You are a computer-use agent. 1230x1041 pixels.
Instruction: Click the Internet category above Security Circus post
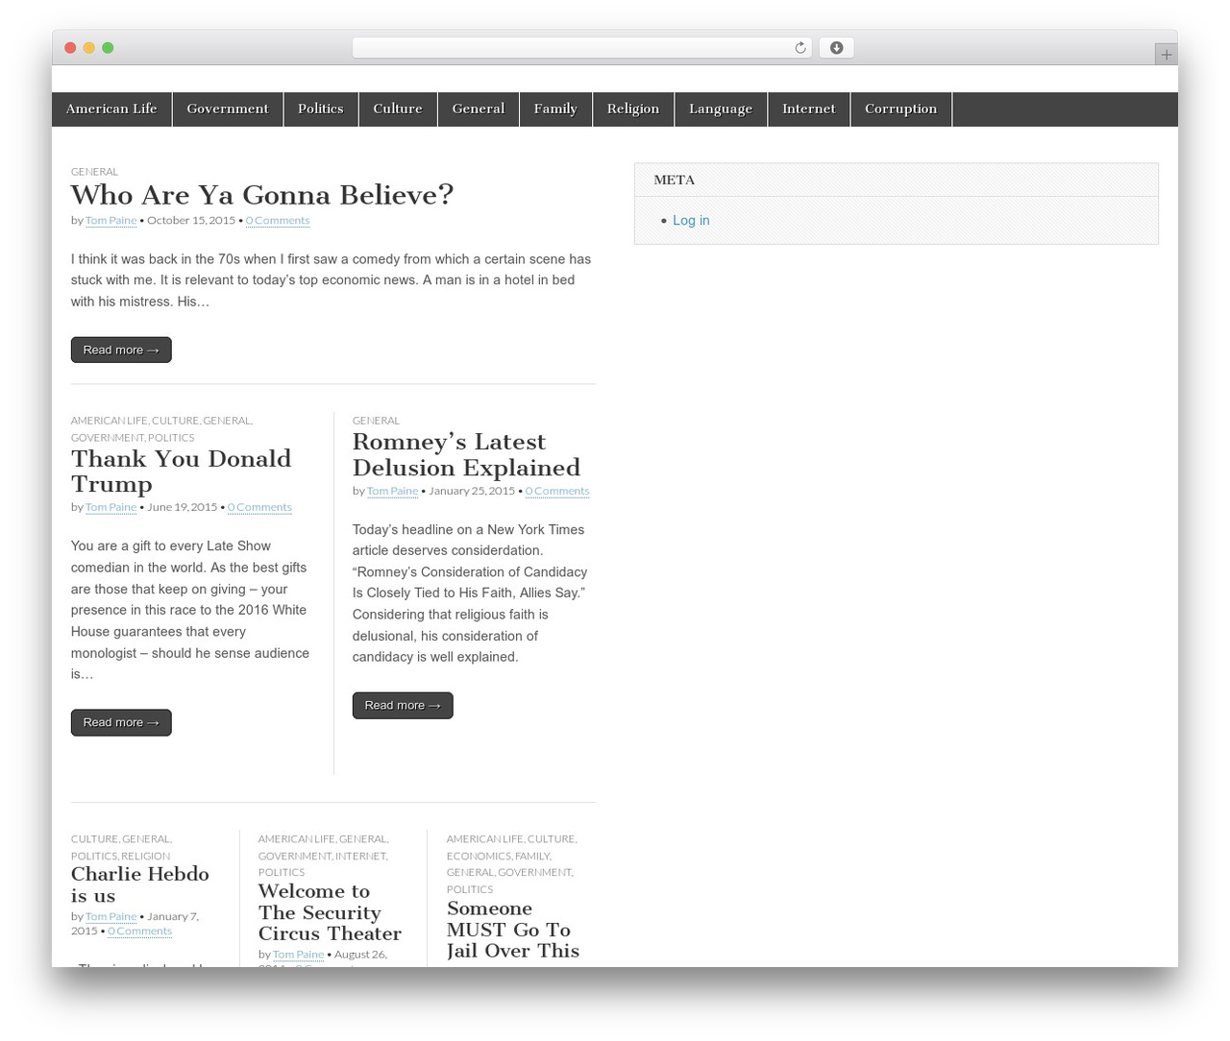click(360, 856)
